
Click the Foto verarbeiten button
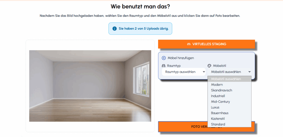[206, 127]
